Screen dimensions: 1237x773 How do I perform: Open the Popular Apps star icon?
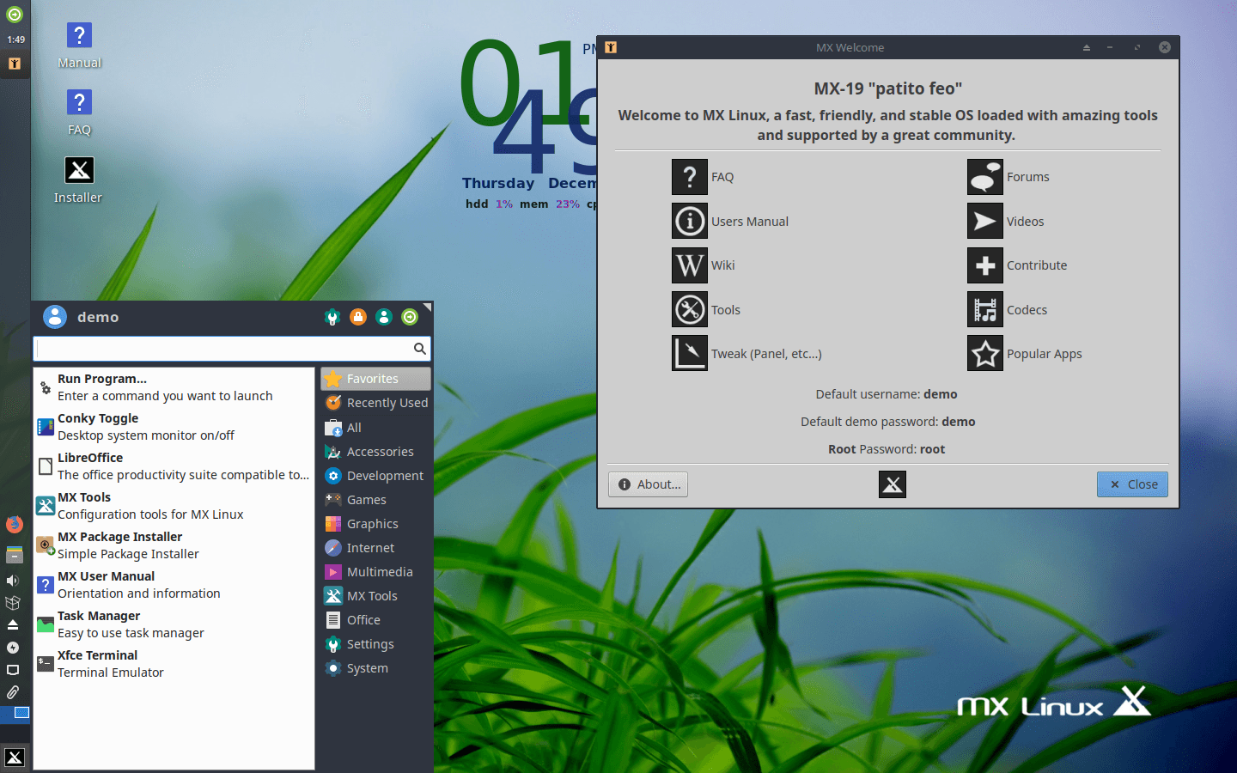pyautogui.click(x=985, y=353)
